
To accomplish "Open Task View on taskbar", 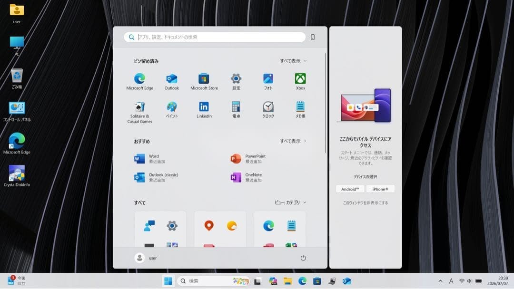I will [257, 281].
